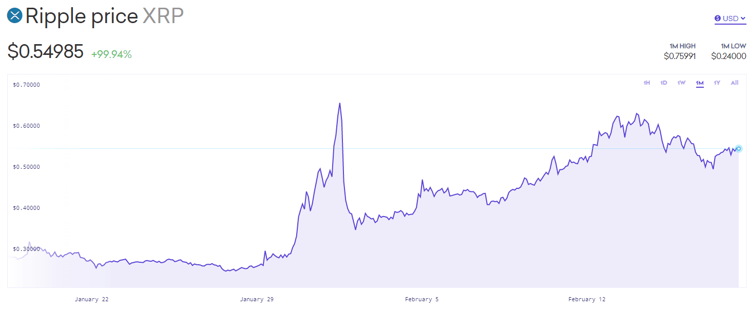Click the +99.94% change percentage
This screenshot has height=312, width=748.
coord(111,54)
